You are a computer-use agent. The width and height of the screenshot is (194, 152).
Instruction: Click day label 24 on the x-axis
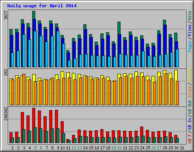pyautogui.click(x=142, y=148)
